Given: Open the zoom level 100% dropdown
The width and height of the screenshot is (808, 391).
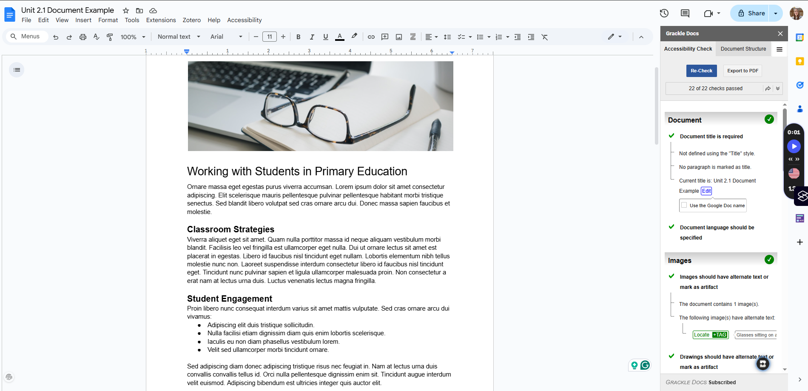Looking at the screenshot, I should 133,37.
